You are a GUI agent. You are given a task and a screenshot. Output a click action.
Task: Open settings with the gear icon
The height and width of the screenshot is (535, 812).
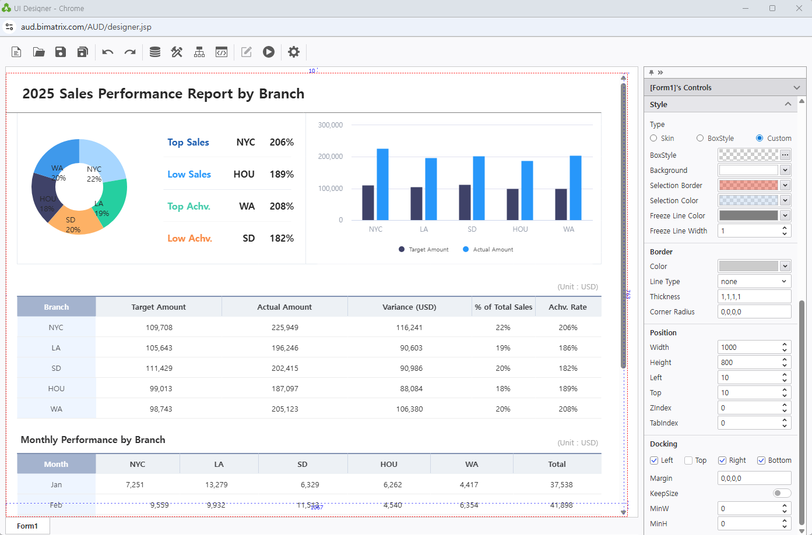(294, 52)
